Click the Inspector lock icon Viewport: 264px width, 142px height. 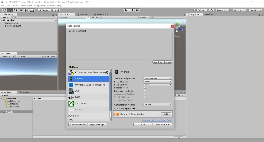coord(259,15)
